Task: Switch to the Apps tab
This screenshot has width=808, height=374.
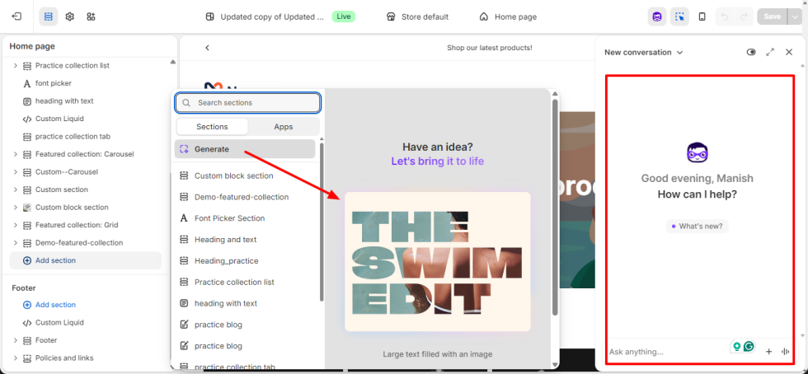Action: [x=283, y=127]
